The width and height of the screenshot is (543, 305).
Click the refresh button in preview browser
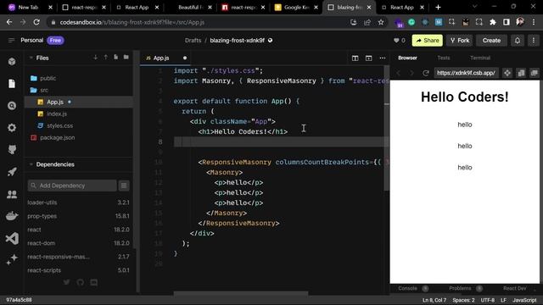coord(426,73)
